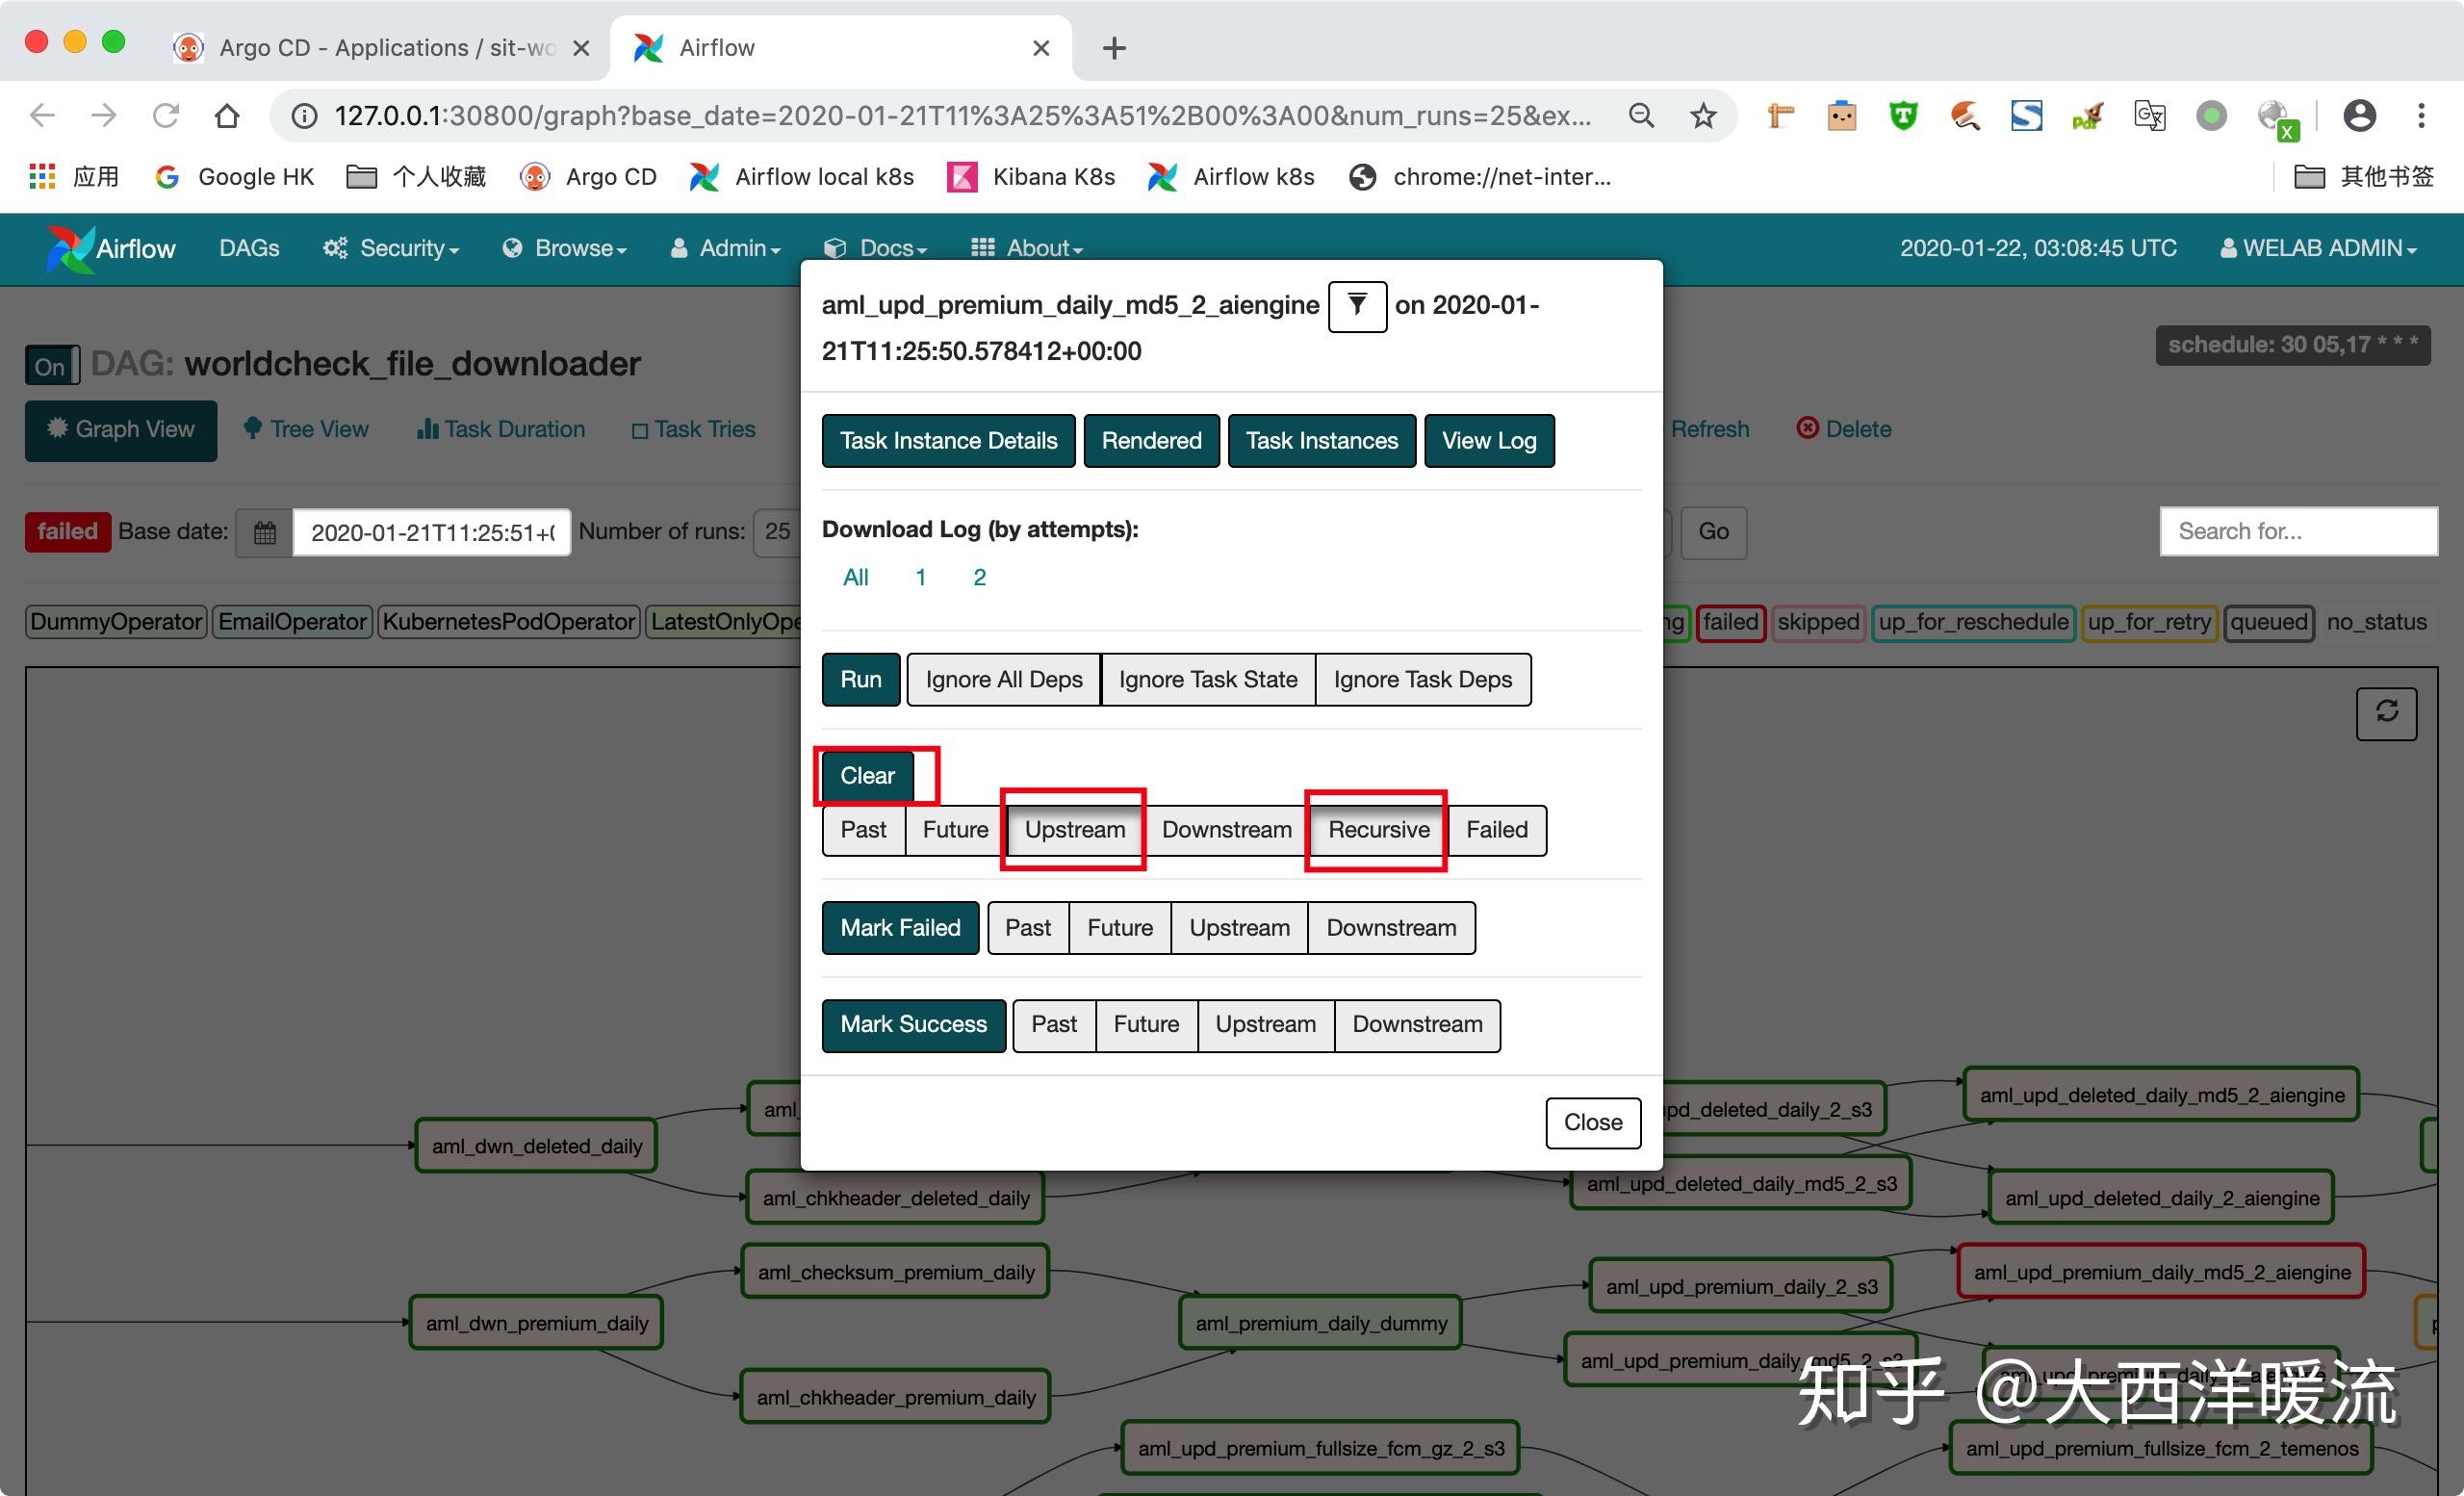The image size is (2464, 1496).
Task: Toggle the DAG On/Off switch
Action: pyautogui.click(x=50, y=365)
